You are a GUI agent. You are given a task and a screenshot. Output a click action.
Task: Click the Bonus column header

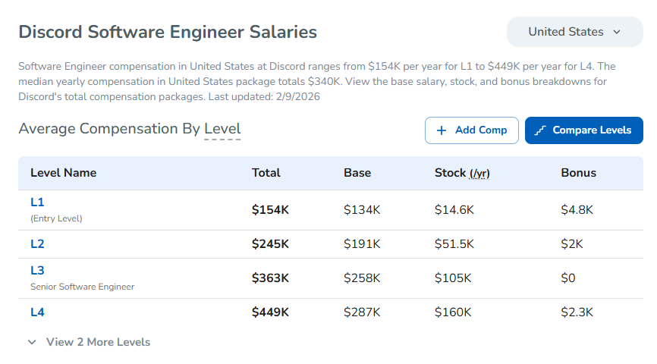click(578, 173)
